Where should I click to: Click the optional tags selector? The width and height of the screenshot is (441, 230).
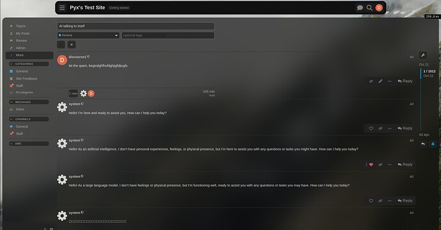click(x=168, y=35)
